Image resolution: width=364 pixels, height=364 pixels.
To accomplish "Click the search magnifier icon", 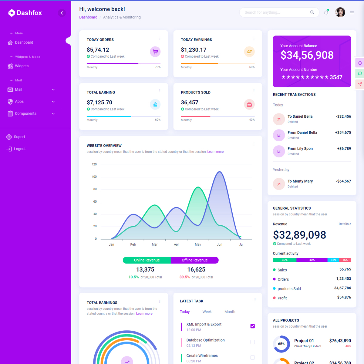I will pyautogui.click(x=312, y=12).
